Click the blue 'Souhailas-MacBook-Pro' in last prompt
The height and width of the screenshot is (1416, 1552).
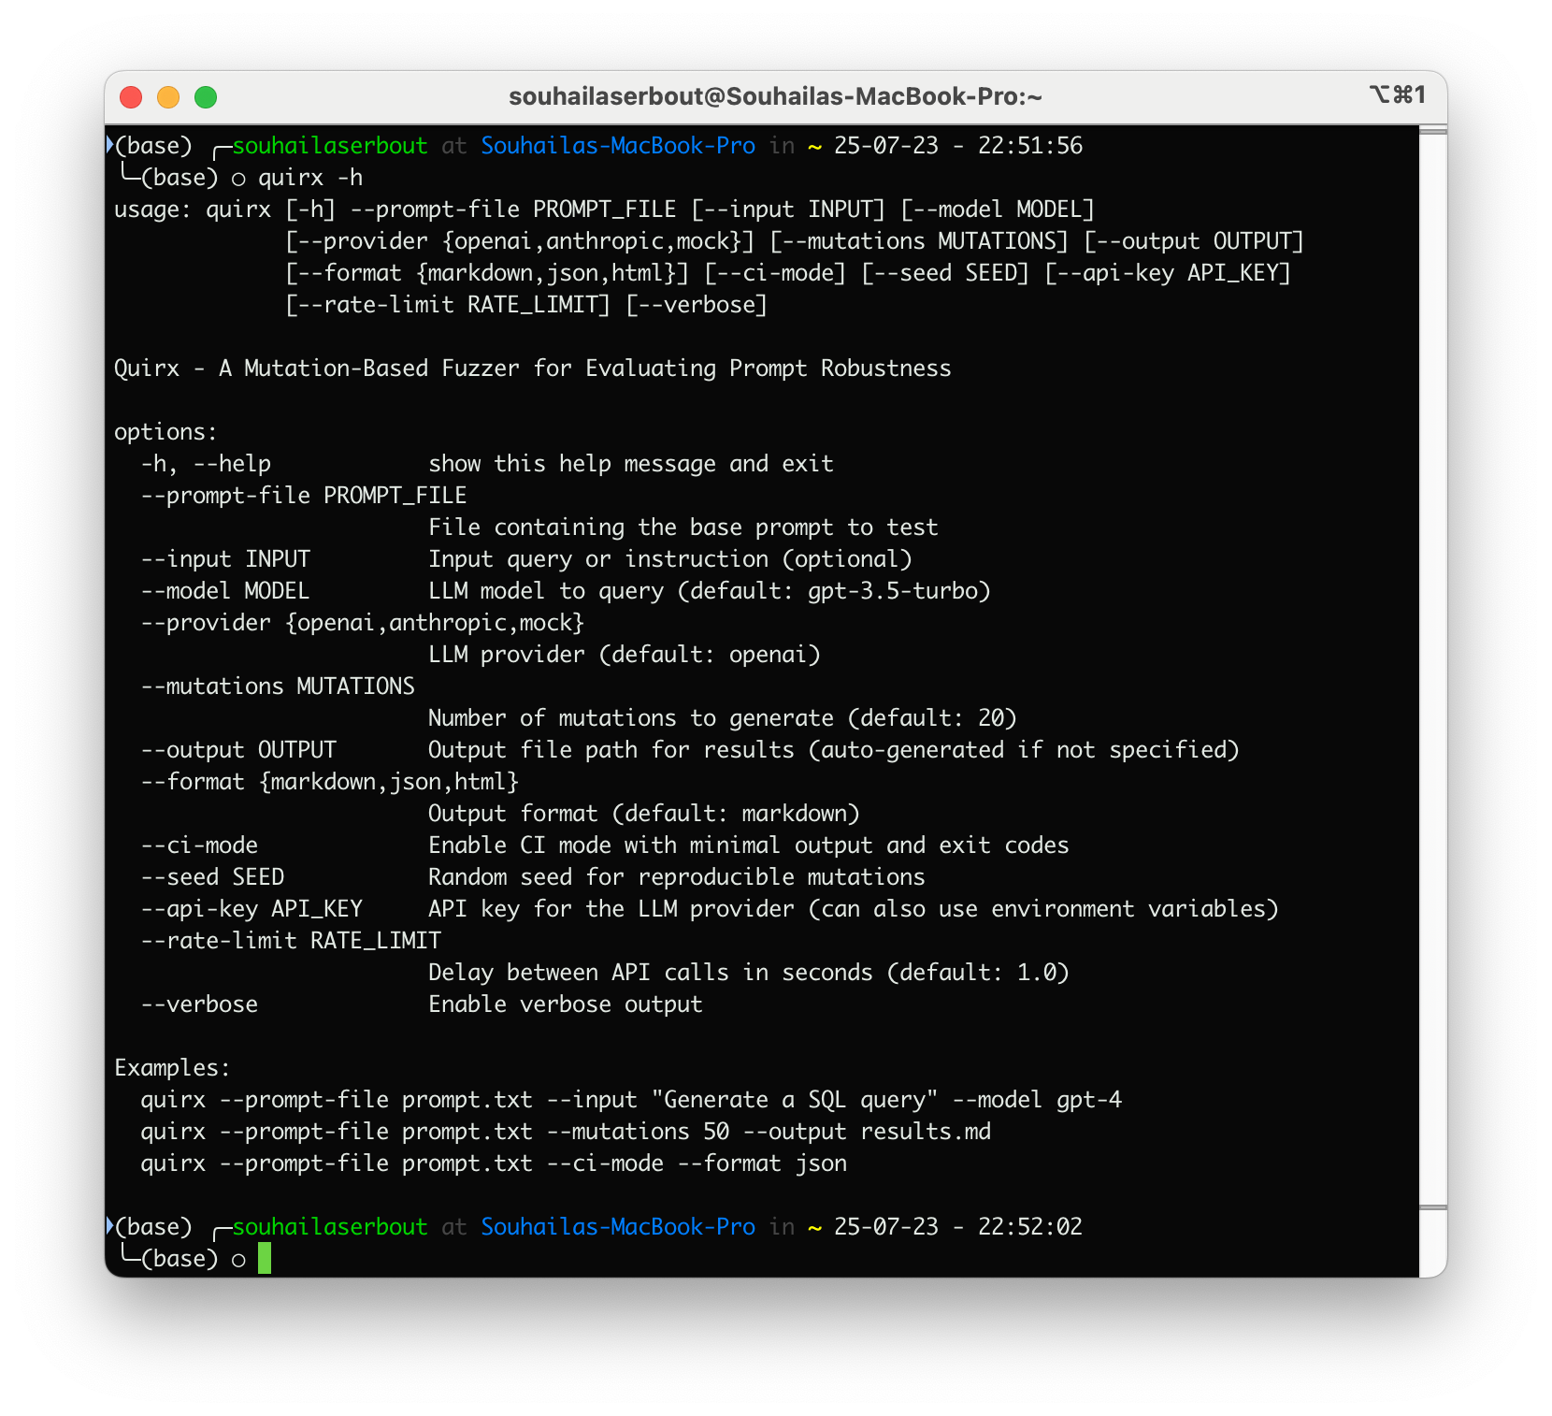618,1227
